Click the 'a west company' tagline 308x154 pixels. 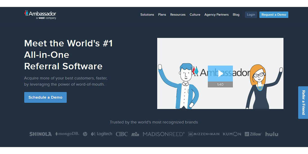coord(46,18)
